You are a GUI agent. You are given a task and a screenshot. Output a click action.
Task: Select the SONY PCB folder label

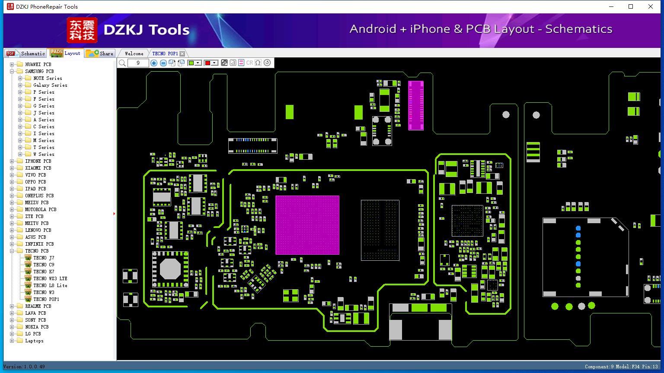35,320
